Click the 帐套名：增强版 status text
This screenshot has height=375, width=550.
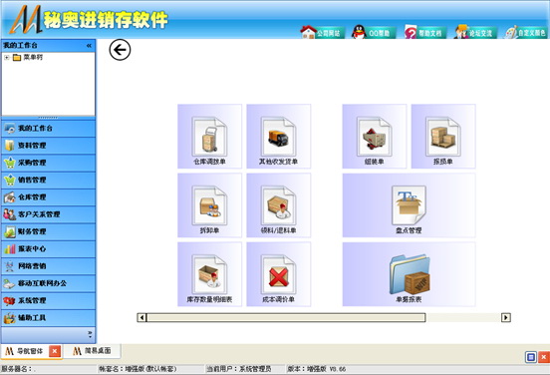click(x=137, y=369)
